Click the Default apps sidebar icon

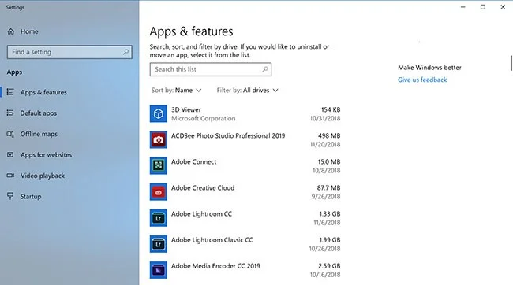(10, 113)
